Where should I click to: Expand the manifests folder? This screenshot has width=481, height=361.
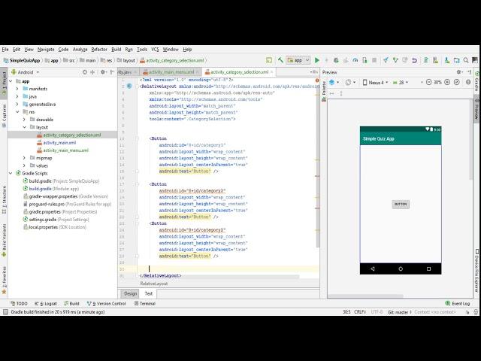point(17,89)
